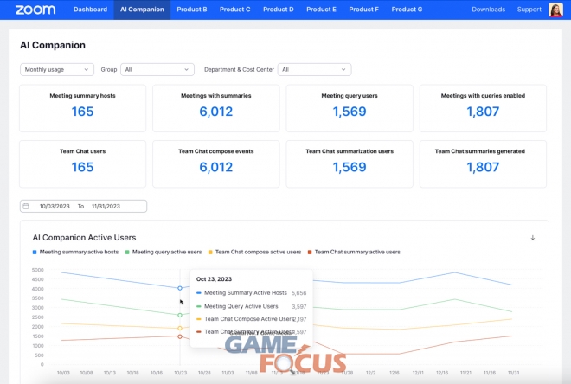Open the user profile avatar
This screenshot has height=384, width=571.
point(555,10)
